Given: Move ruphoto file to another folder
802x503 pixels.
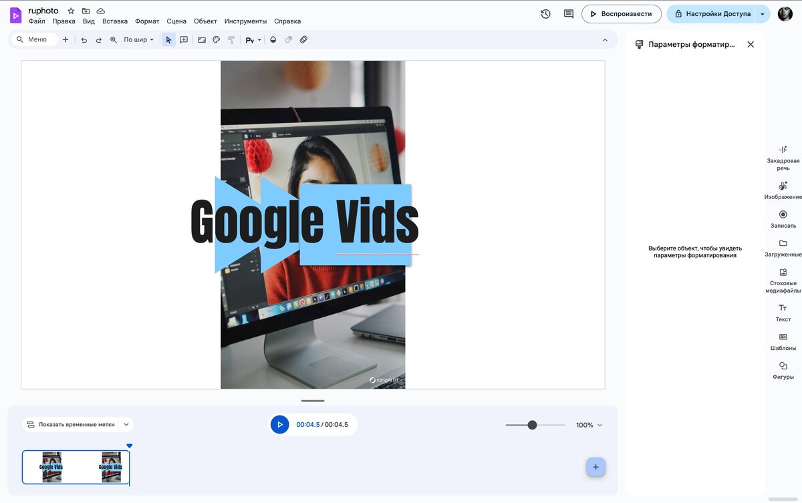Looking at the screenshot, I should (86, 11).
